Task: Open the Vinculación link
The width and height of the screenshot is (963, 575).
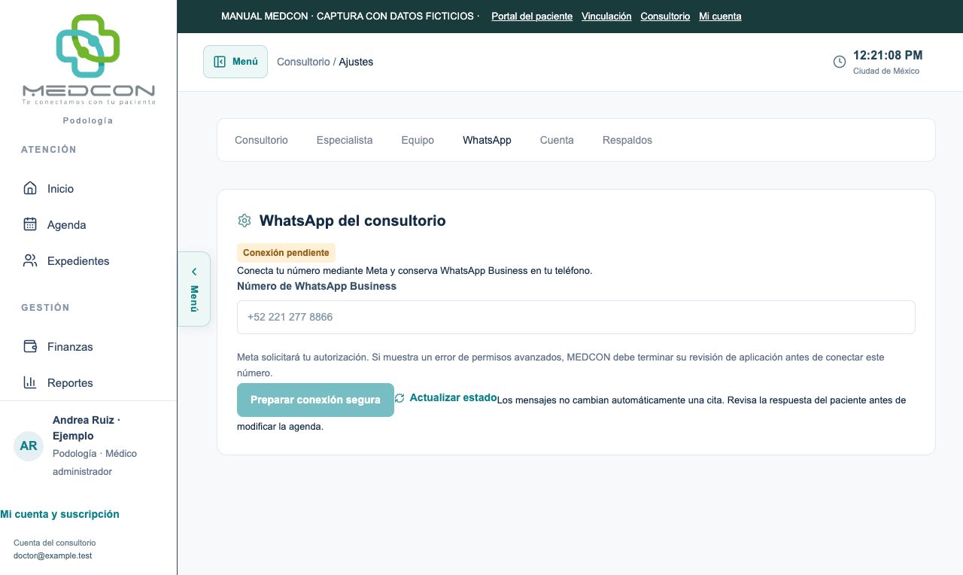Action: click(606, 16)
